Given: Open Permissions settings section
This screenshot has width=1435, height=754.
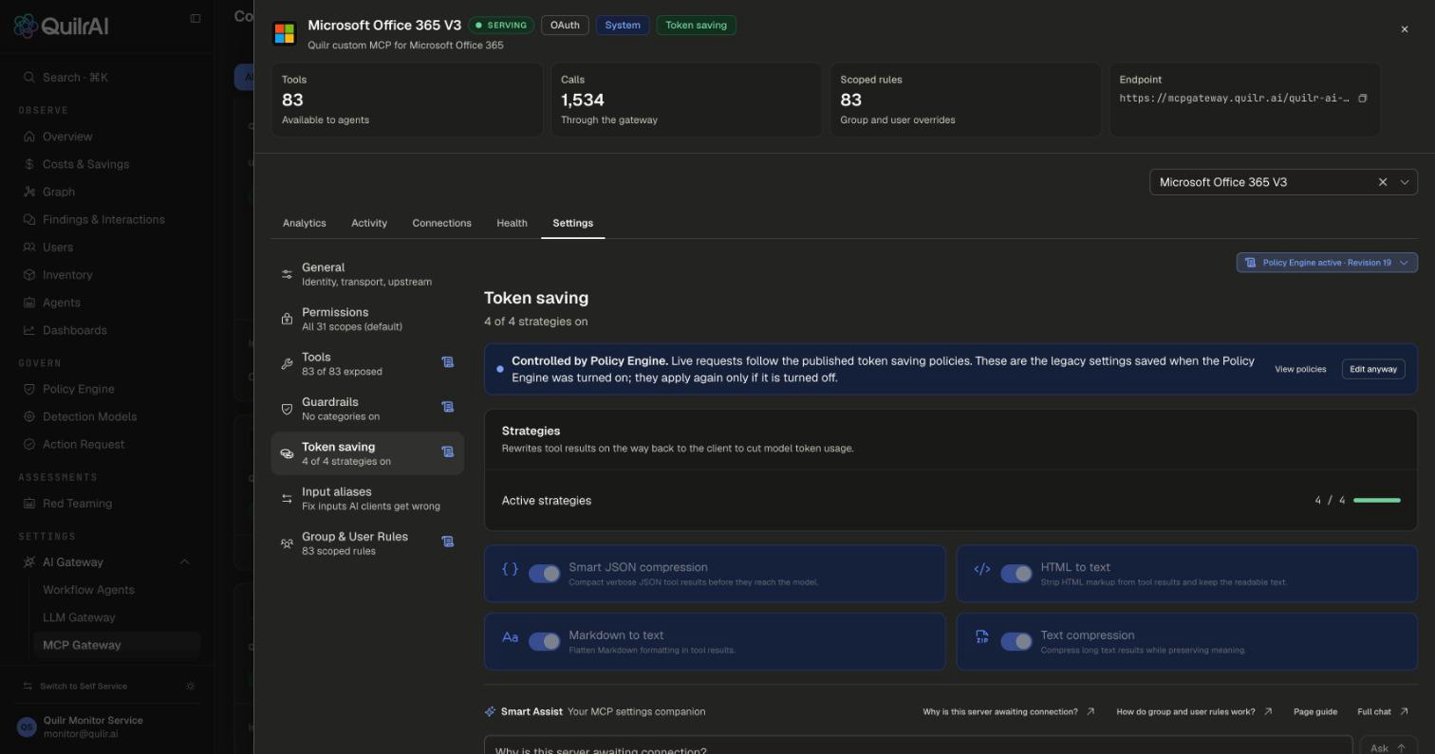Looking at the screenshot, I should click(367, 319).
